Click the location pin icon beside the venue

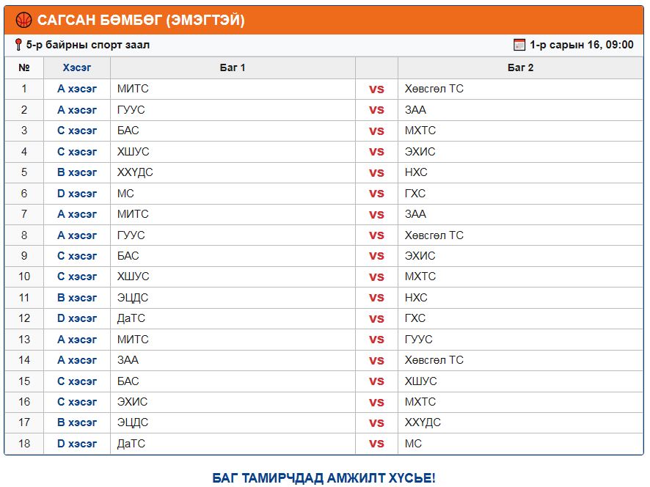18,45
